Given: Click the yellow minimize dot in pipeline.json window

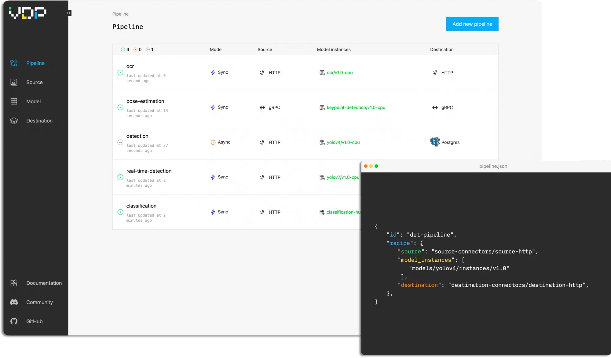Looking at the screenshot, I should [x=371, y=166].
